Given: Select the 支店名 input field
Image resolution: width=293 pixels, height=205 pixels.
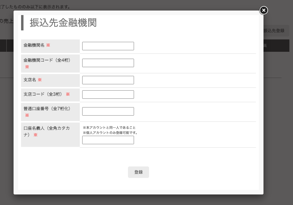Looking at the screenshot, I should pos(108,80).
